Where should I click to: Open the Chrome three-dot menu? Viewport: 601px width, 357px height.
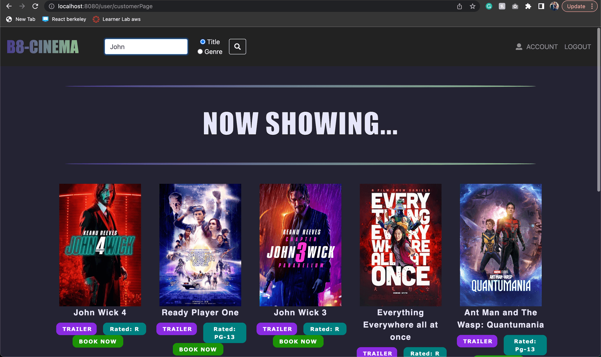[592, 6]
